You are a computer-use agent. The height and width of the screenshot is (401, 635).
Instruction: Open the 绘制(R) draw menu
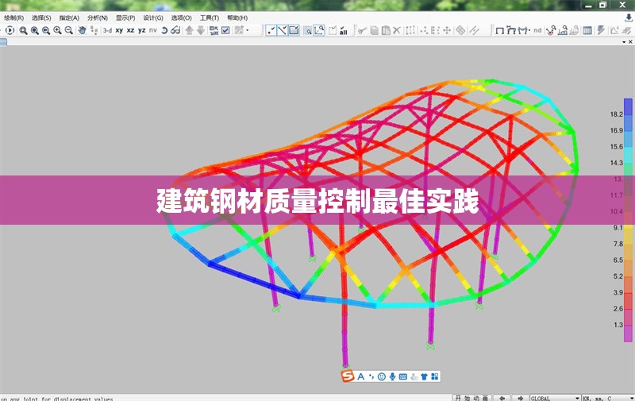(13, 17)
